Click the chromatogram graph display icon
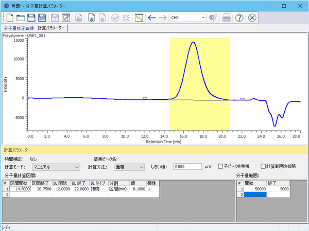This screenshot has height=231, width=309. pyautogui.click(x=139, y=17)
